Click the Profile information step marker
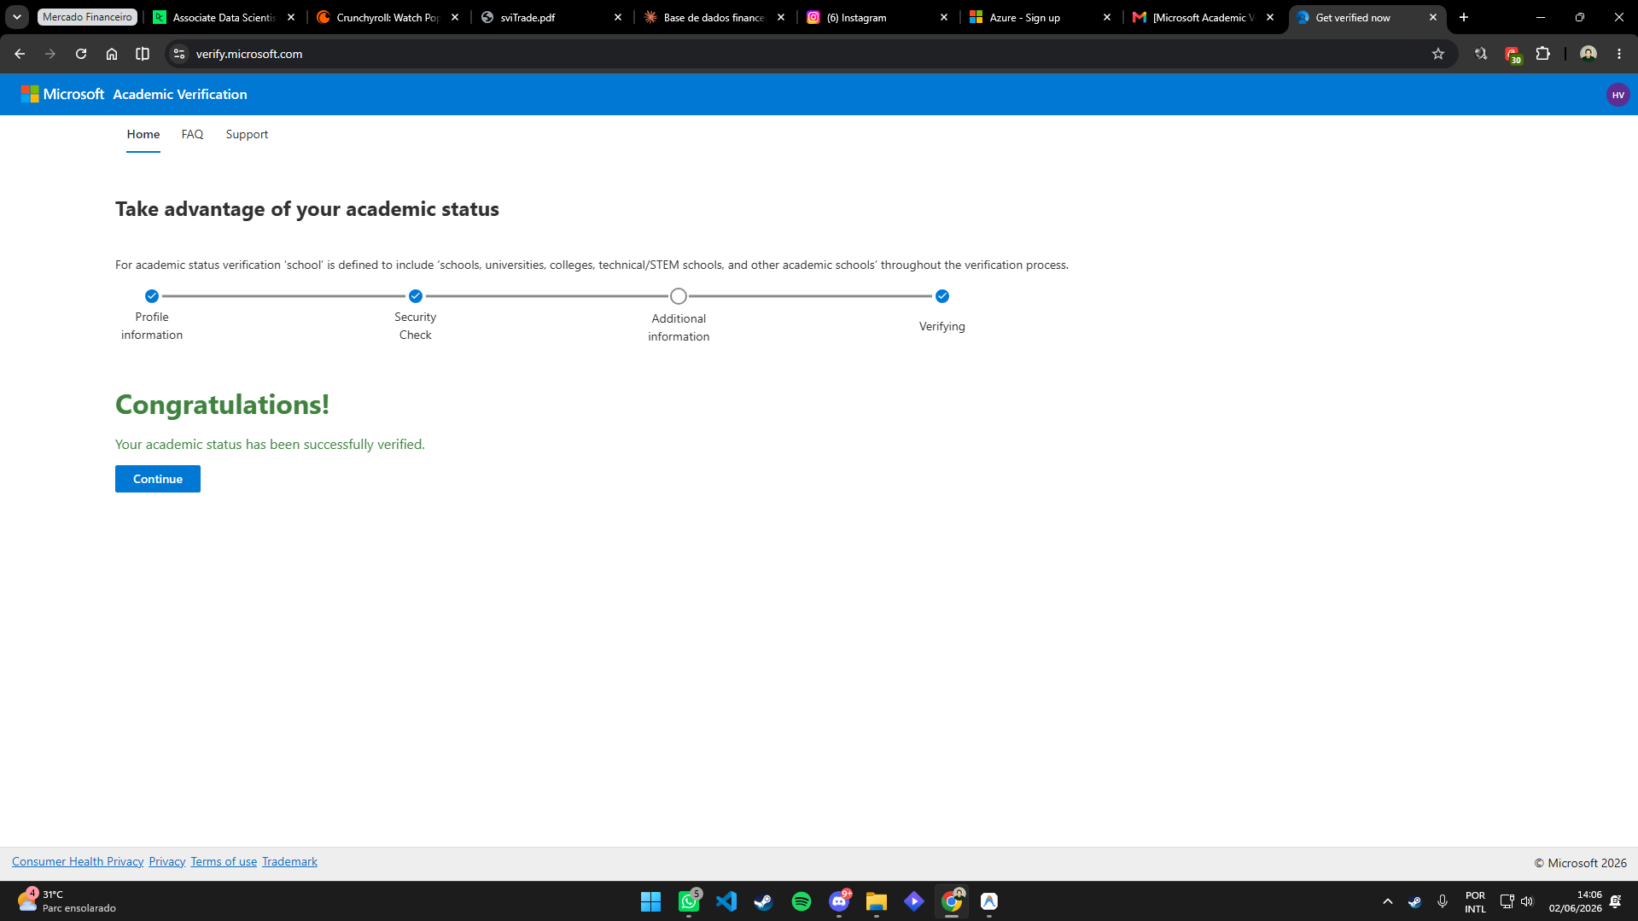 152,296
